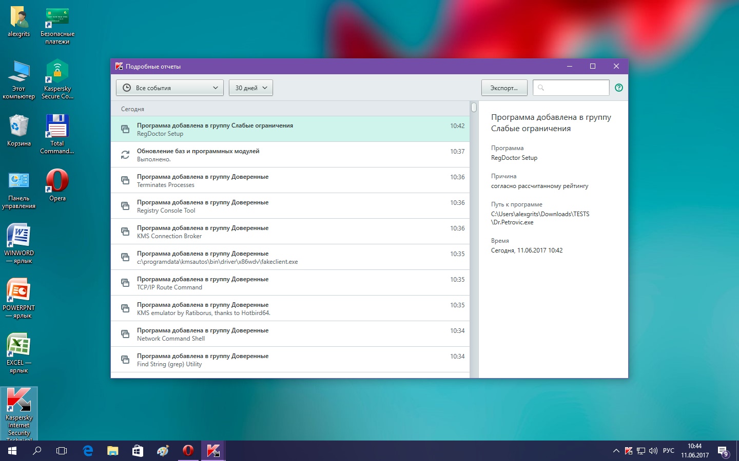Image resolution: width=739 pixels, height=461 pixels.
Task: Open the Microsoft Edge taskbar icon
Action: [88, 451]
